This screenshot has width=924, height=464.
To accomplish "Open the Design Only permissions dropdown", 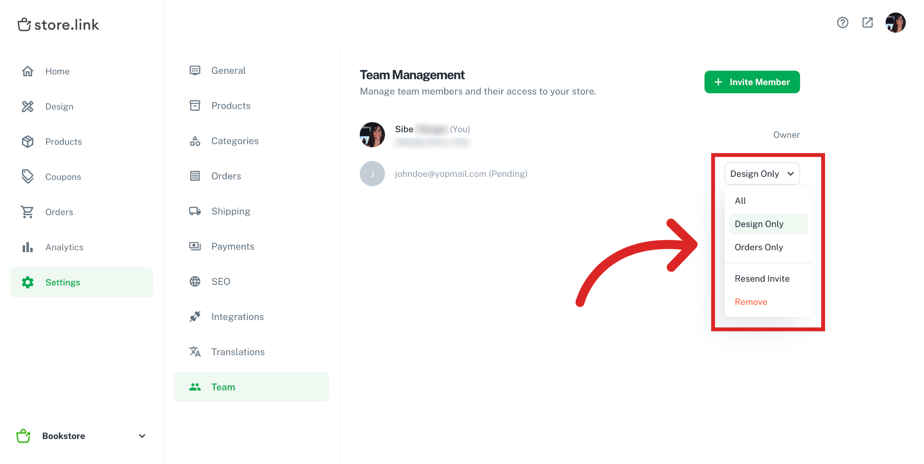I will coord(762,173).
